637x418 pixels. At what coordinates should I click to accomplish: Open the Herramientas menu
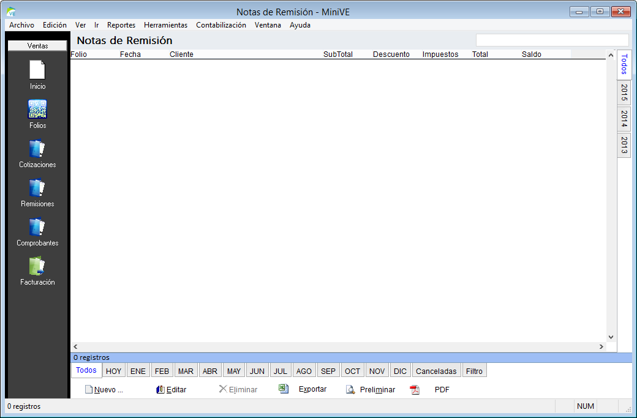point(165,25)
